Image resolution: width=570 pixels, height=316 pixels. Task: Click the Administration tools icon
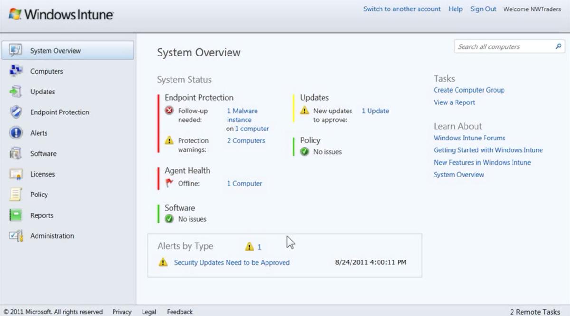16,236
